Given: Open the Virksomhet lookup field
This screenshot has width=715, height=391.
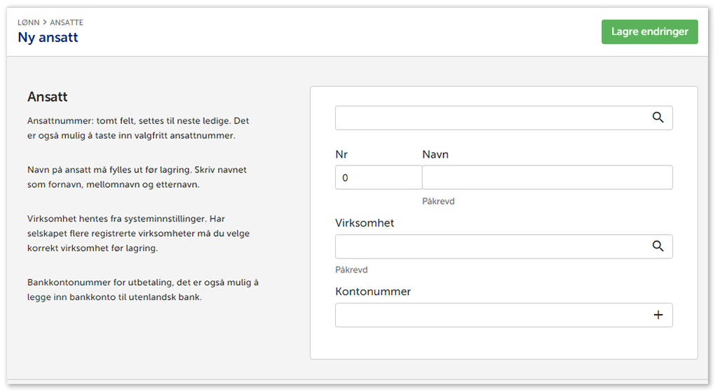Looking at the screenshot, I should [491, 247].
